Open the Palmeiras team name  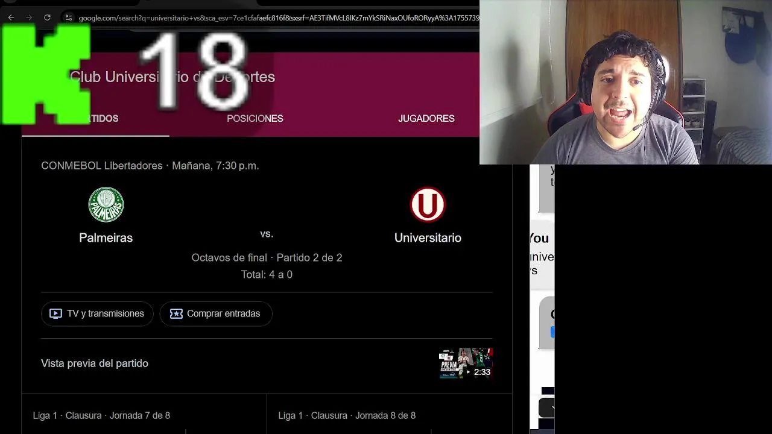coord(106,238)
